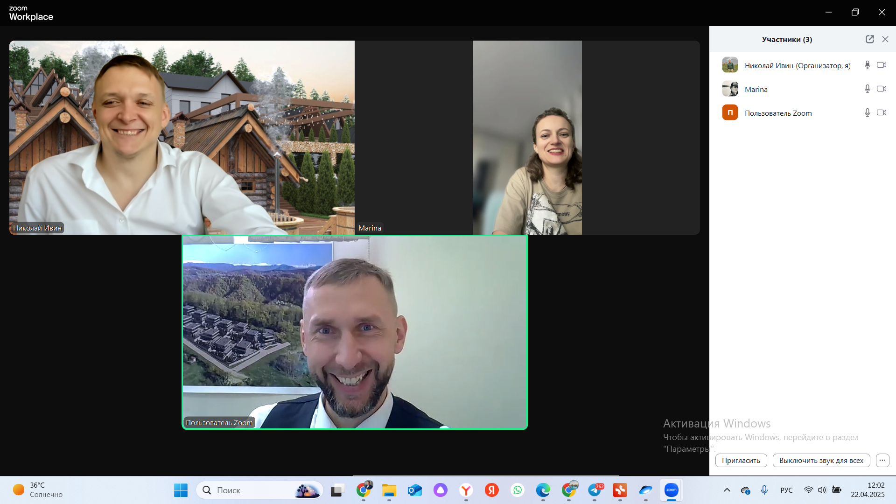Toggle camera for Николай Ивин
This screenshot has width=896, height=504.
882,65
